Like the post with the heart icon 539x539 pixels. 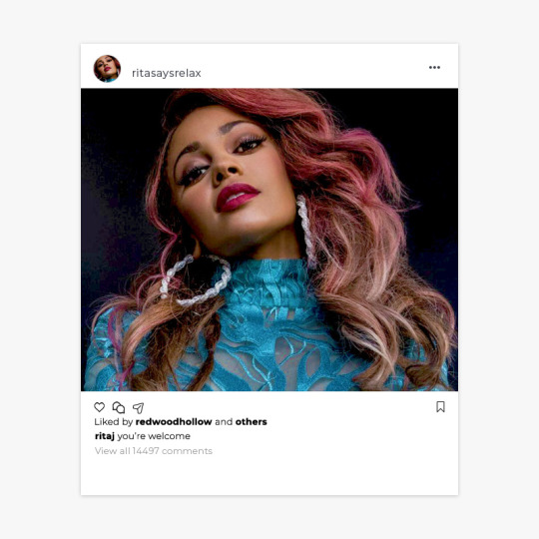click(100, 407)
